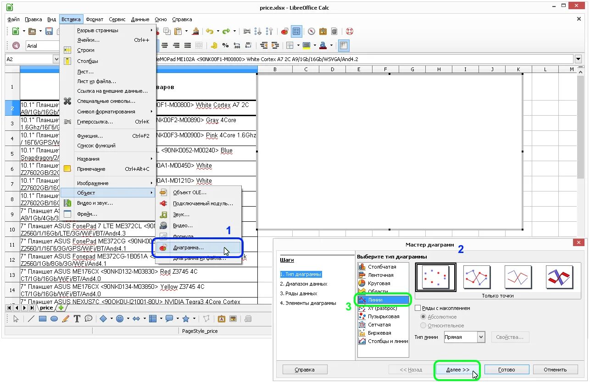Select the Freeform pencil drawing tool
This screenshot has width=590, height=382.
[66, 319]
